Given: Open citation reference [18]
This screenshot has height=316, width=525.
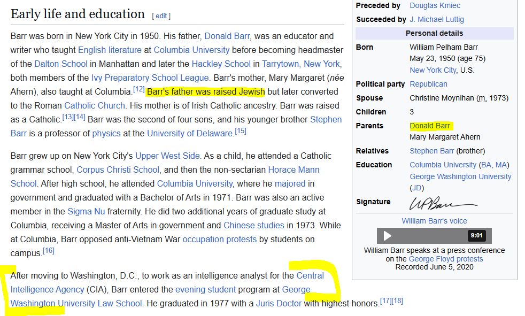Looking at the screenshot, I should pos(397,300).
